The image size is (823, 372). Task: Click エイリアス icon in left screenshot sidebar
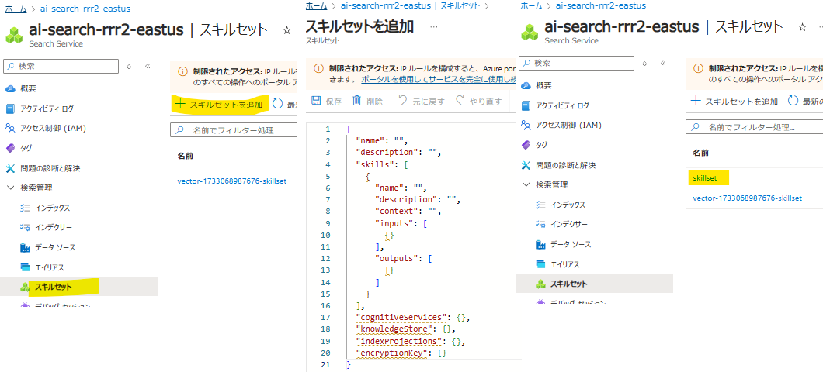coord(25,267)
